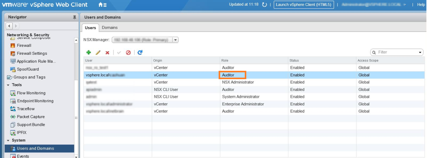
Task: Sort the table by Role column header
Action: [253, 60]
